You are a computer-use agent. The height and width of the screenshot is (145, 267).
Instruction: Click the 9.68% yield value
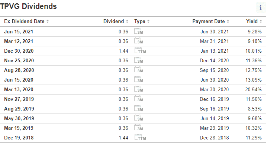(x=255, y=119)
